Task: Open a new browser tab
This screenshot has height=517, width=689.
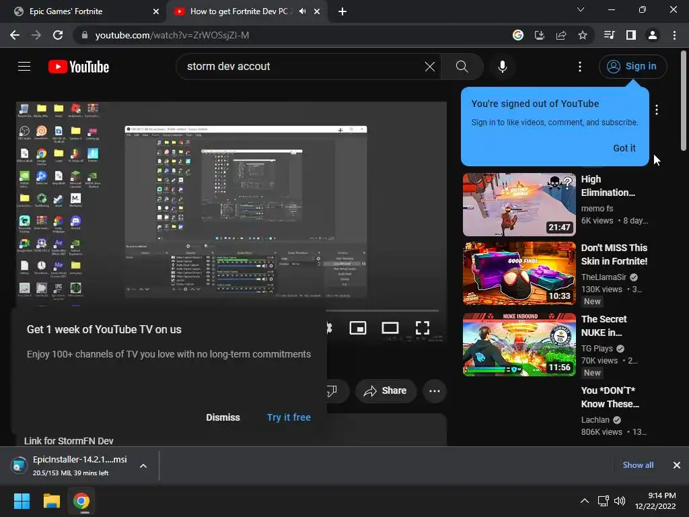Action: [342, 11]
